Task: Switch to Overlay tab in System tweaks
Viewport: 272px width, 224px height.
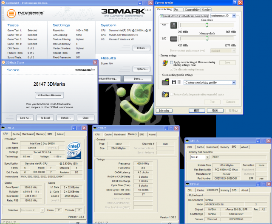Action: coord(206,9)
